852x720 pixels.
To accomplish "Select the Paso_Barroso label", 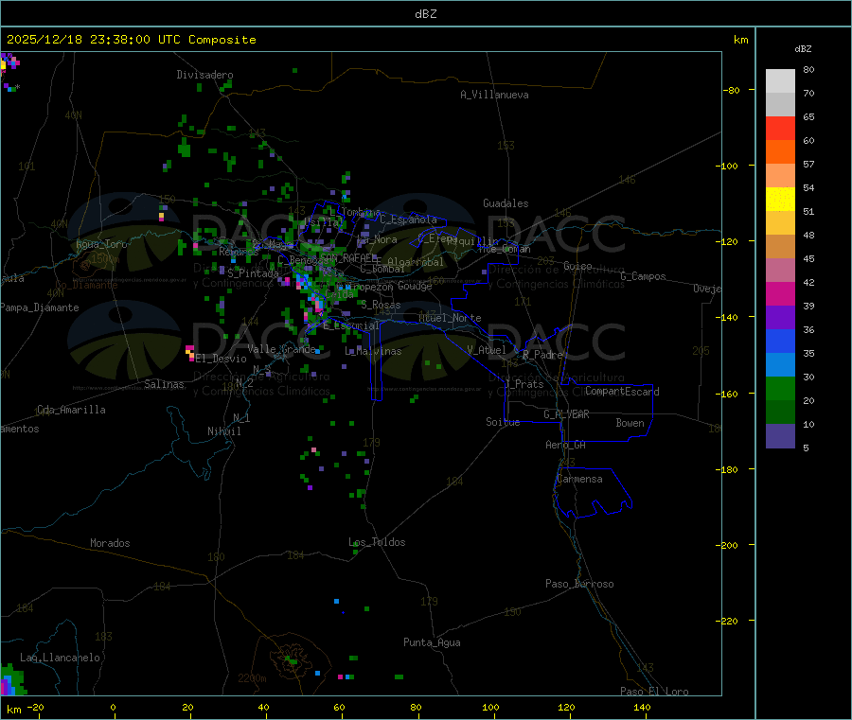I will click(579, 585).
